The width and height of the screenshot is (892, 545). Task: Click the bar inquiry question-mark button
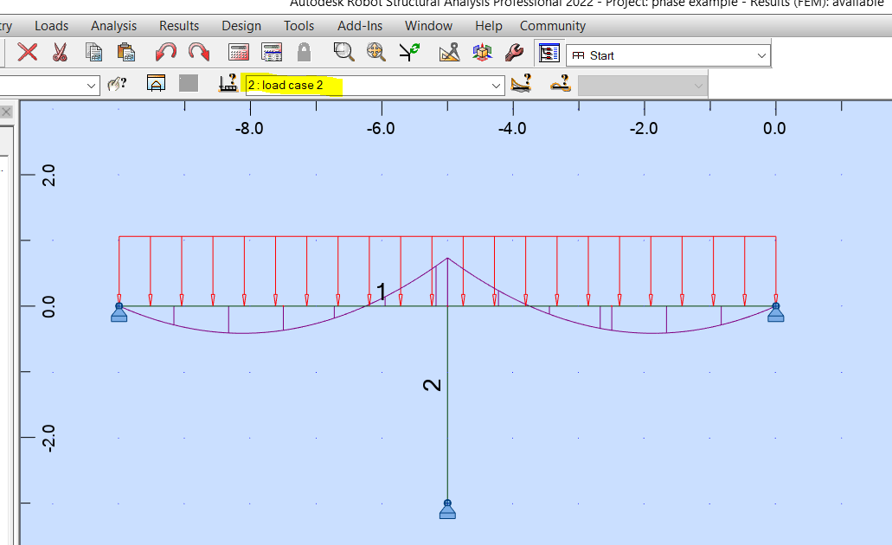tap(522, 85)
